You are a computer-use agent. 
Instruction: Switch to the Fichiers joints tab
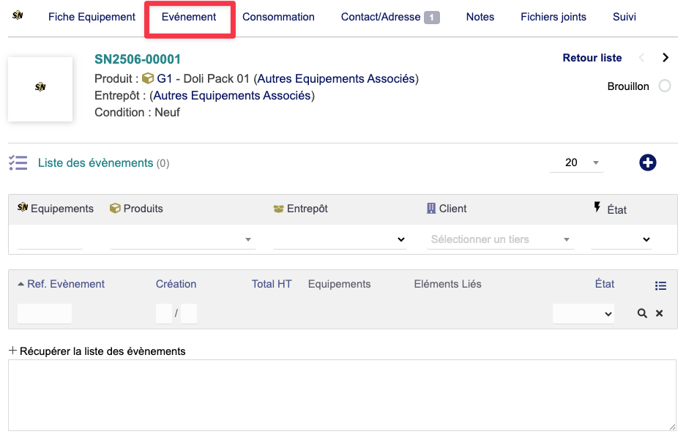(553, 17)
